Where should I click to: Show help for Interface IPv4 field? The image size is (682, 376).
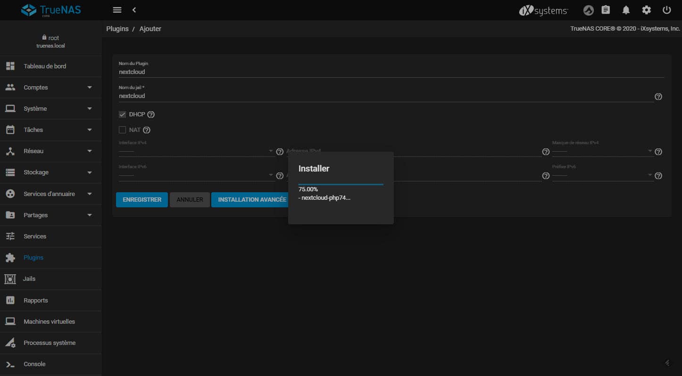[x=280, y=152]
